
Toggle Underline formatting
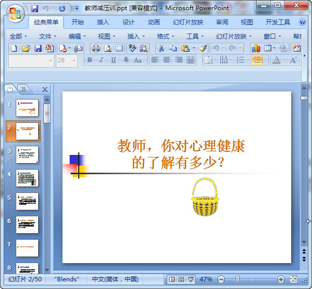click(113, 60)
